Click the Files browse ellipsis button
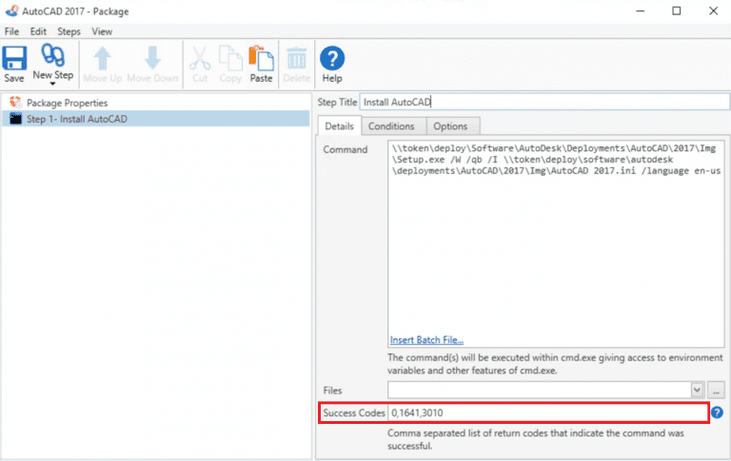Viewport: 731px width, 461px height. point(716,390)
